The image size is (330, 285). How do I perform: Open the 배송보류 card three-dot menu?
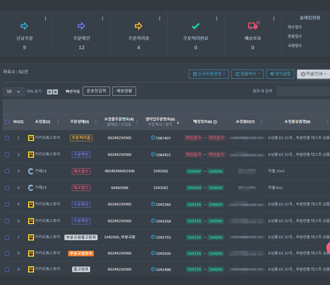click(x=274, y=19)
